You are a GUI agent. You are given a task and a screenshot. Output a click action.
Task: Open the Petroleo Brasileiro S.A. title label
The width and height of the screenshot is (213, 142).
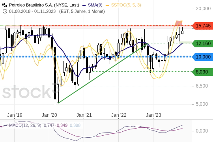[44, 5]
